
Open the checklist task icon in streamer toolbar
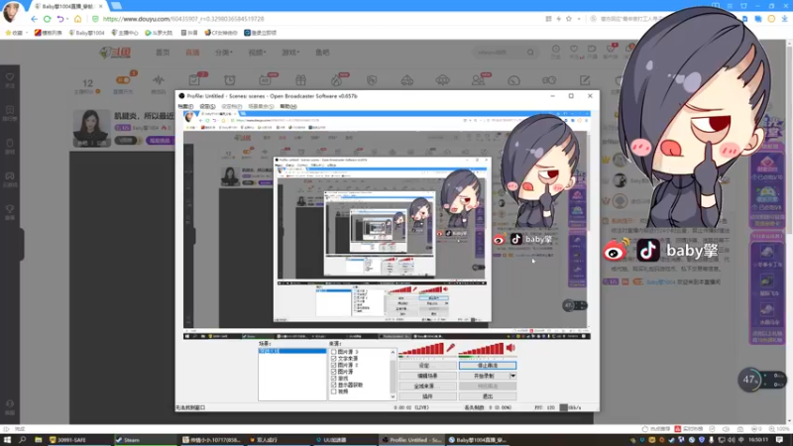pos(194,80)
